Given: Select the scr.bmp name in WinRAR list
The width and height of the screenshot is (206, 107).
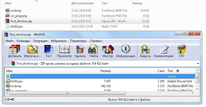Looking at the screenshot, I should (x=16, y=86).
